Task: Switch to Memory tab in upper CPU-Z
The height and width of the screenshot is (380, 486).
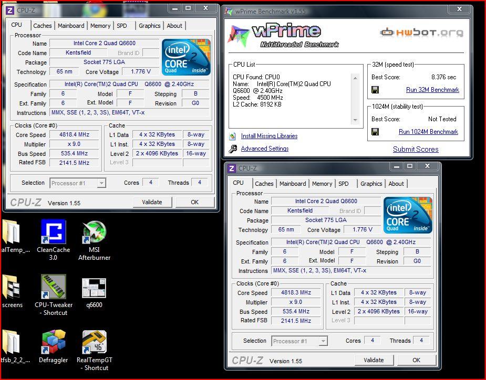Action: point(100,26)
